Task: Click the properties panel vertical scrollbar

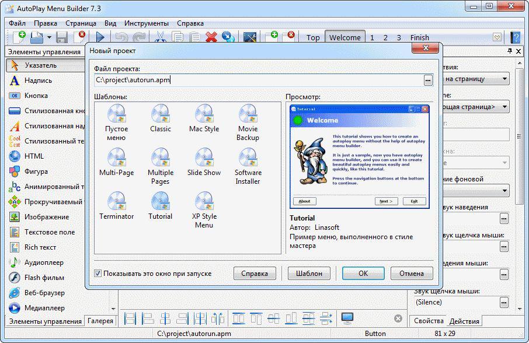Action: (519, 136)
